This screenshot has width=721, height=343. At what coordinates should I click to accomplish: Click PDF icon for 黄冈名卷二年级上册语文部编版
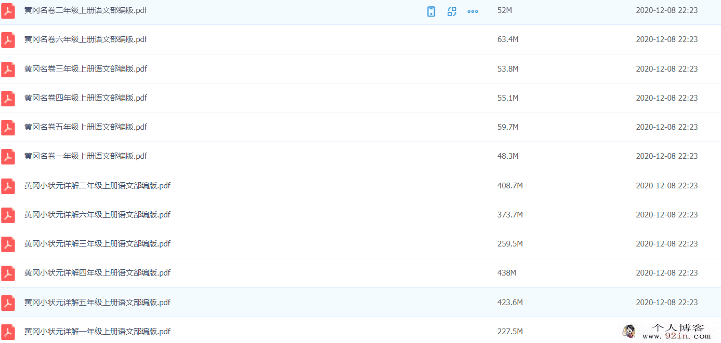8,11
